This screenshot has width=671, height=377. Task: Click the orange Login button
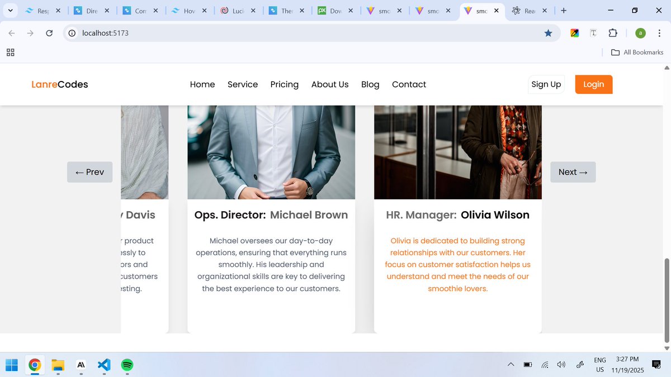(594, 84)
